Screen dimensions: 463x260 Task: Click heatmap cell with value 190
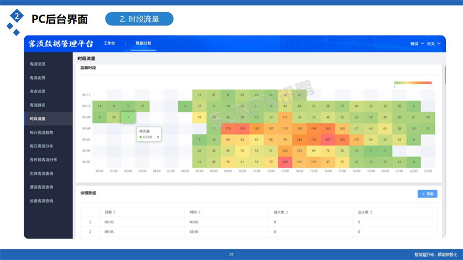[242, 129]
